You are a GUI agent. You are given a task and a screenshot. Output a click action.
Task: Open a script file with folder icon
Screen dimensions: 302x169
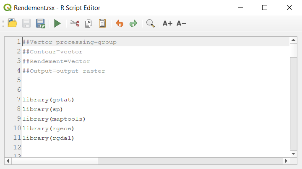[13, 23]
